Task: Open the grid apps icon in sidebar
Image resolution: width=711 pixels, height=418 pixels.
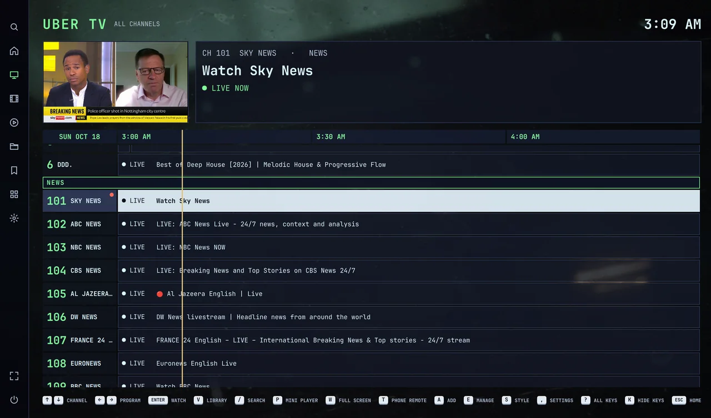Action: 14,194
